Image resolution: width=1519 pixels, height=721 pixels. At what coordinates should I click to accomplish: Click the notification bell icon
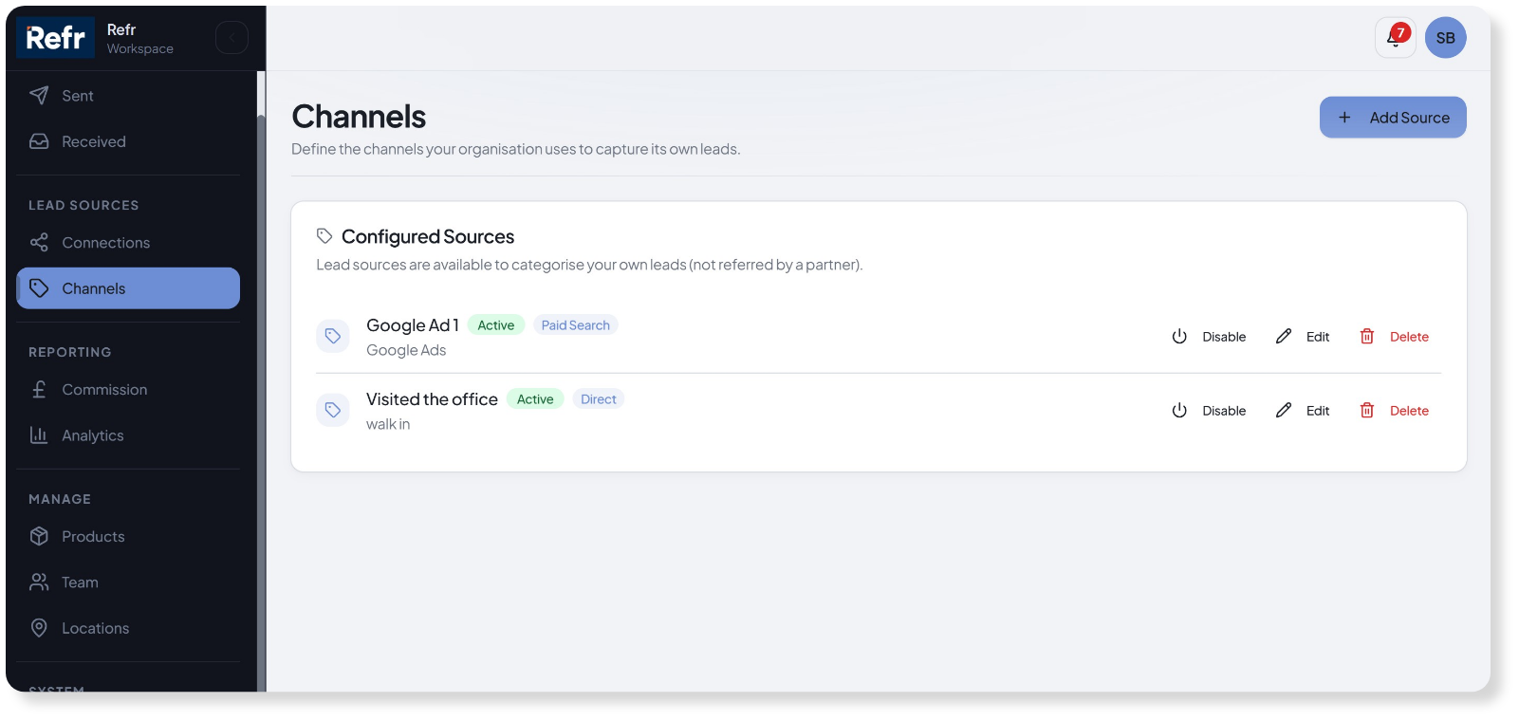pos(1395,38)
